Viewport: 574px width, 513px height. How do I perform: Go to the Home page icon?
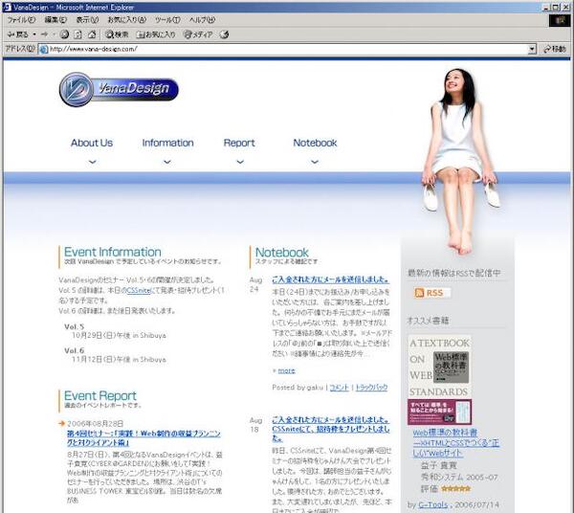tap(92, 34)
